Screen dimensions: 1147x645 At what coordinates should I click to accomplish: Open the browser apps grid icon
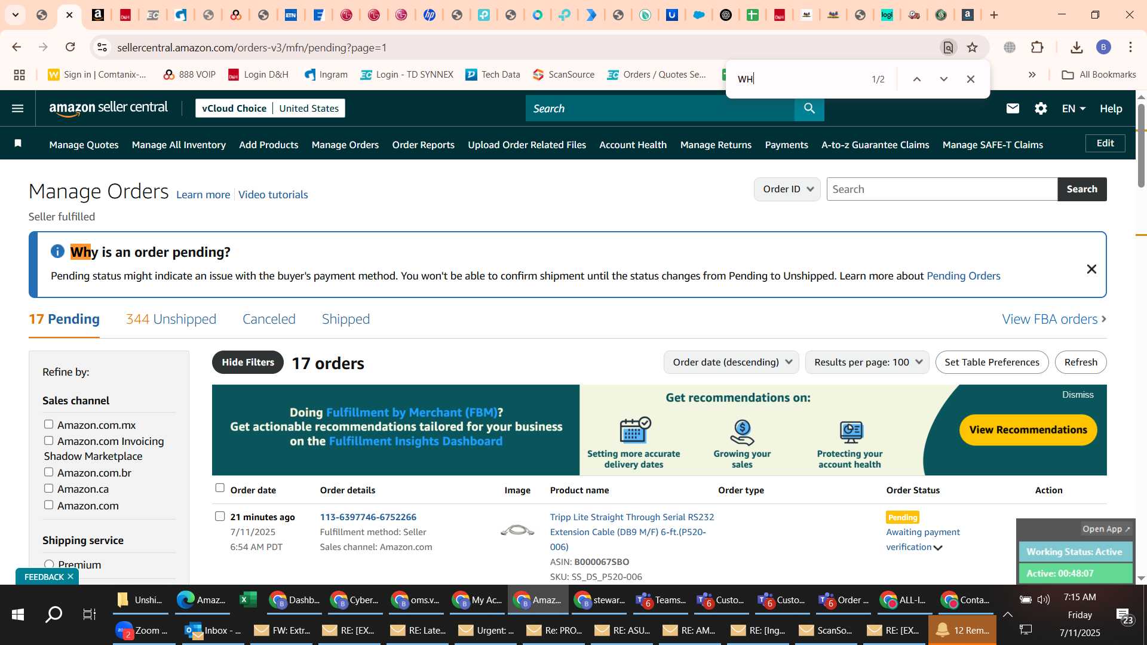(19, 75)
